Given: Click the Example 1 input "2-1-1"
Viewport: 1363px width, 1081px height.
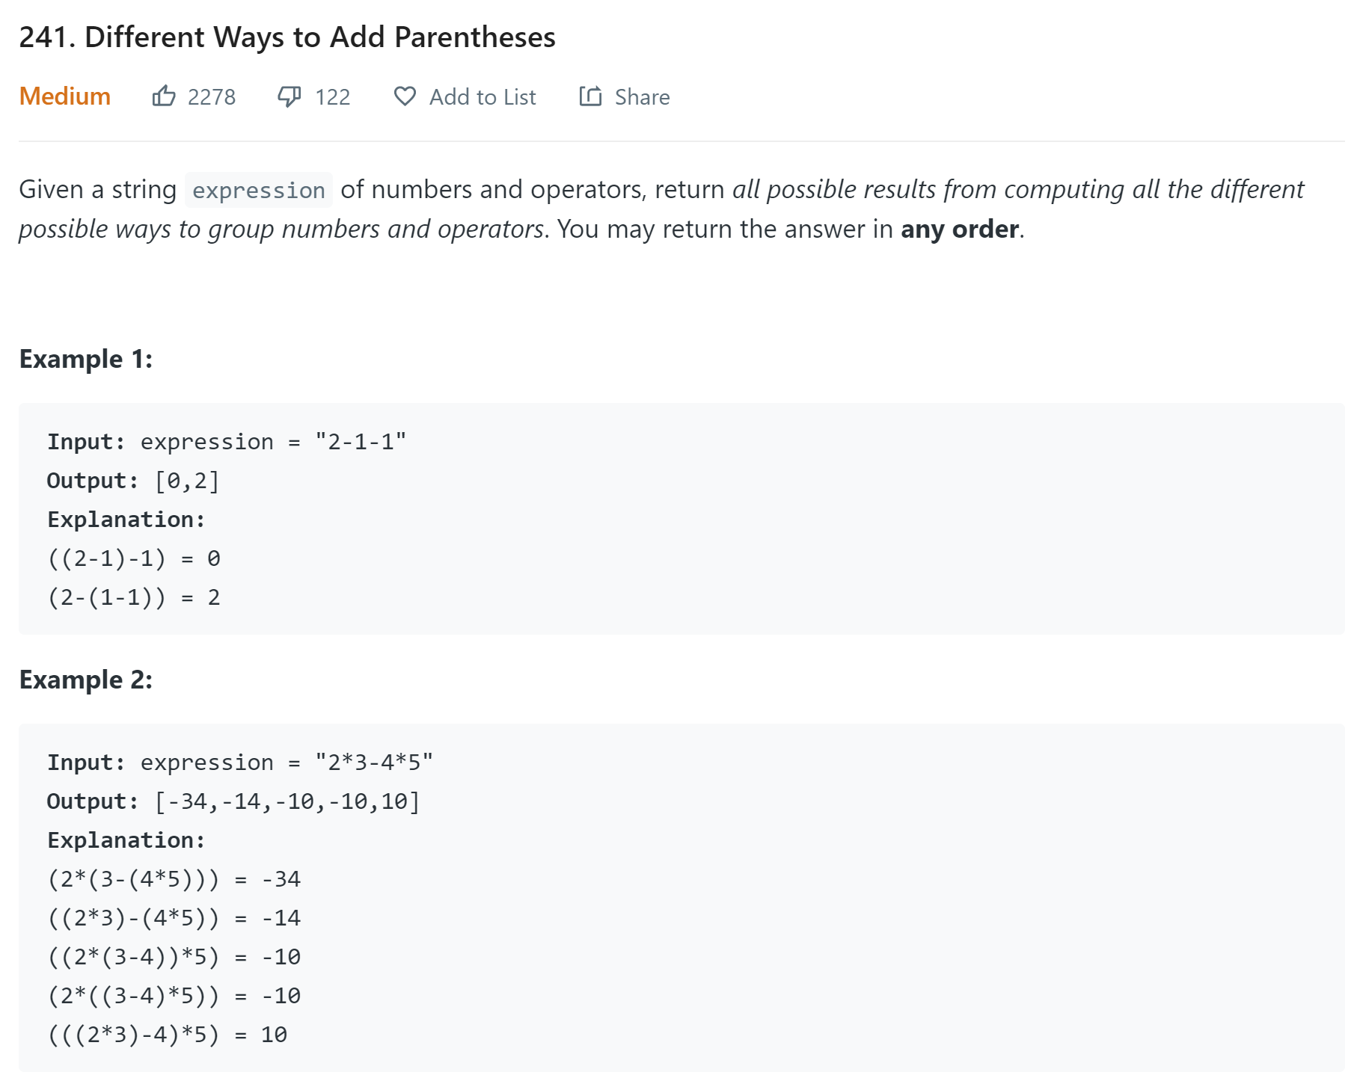Looking at the screenshot, I should (361, 442).
